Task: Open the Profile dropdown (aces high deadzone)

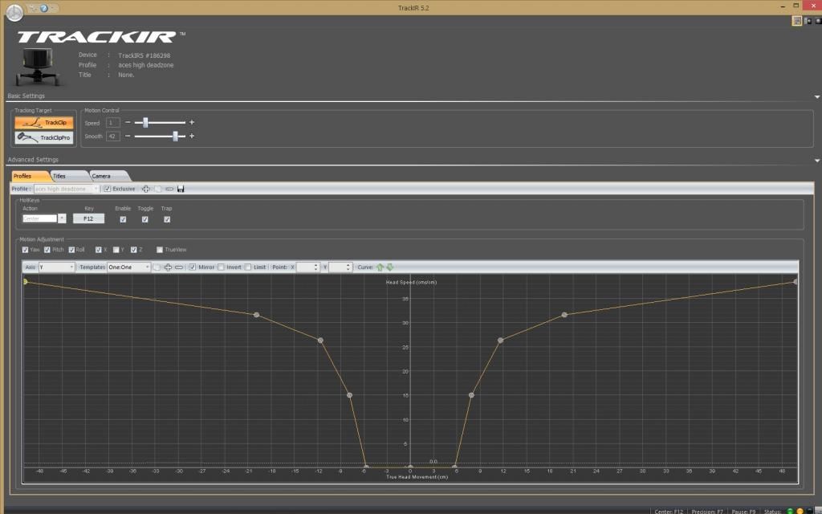Action: 66,189
